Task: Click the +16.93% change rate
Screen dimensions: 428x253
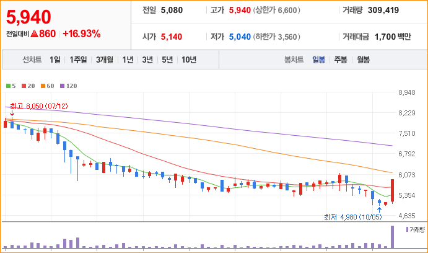Action: coord(82,34)
